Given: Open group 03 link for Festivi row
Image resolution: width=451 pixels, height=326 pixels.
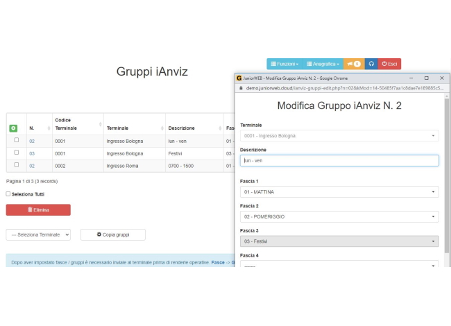Looking at the screenshot, I should click(x=32, y=153).
